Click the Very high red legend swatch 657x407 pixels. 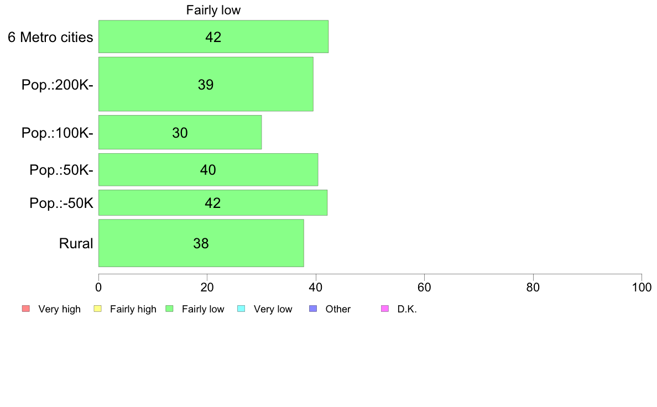[26, 309]
